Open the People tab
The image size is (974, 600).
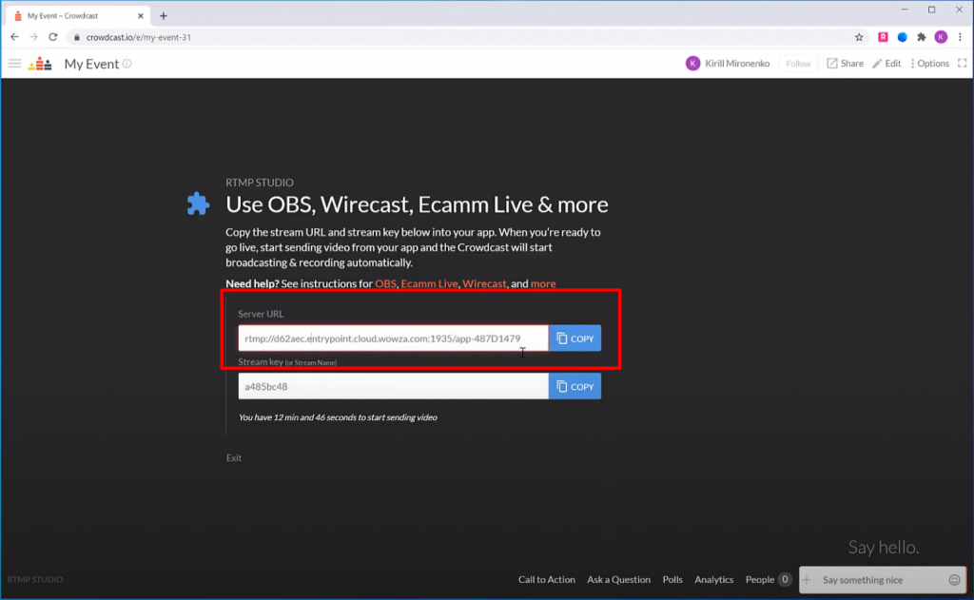click(x=768, y=579)
